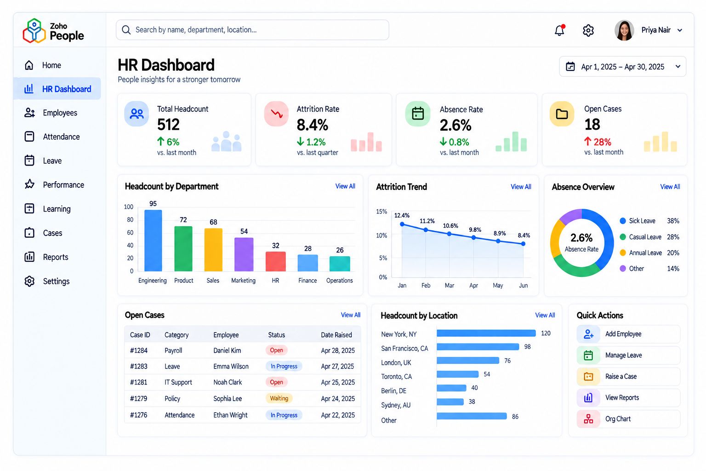
Task: Click the Sick Leave blue legend dot
Action: pos(623,221)
